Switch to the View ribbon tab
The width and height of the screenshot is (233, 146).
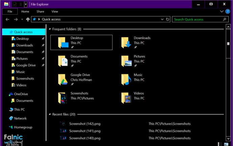click(x=55, y=11)
